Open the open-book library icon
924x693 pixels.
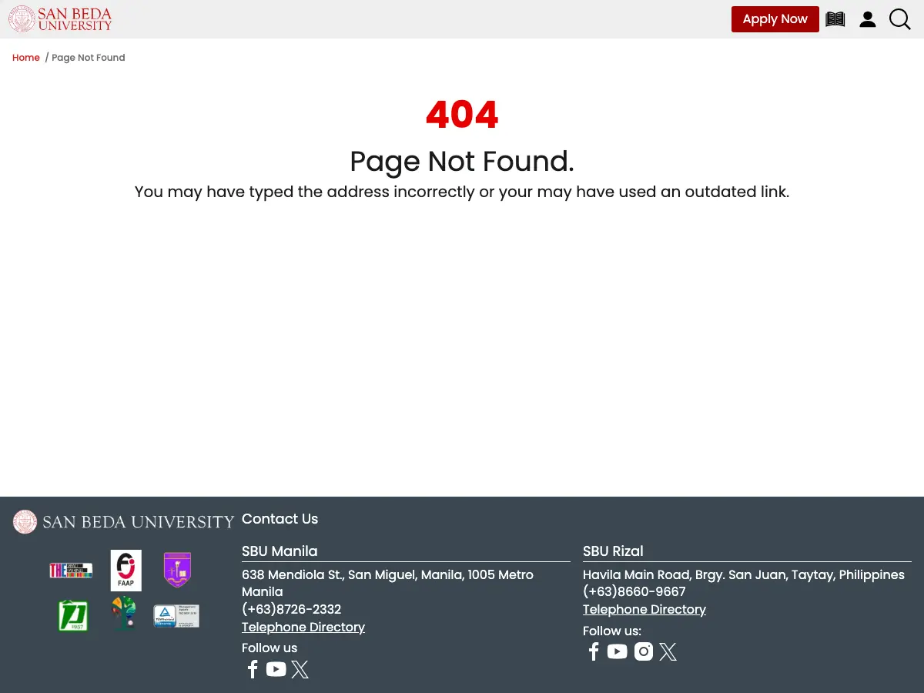click(835, 19)
